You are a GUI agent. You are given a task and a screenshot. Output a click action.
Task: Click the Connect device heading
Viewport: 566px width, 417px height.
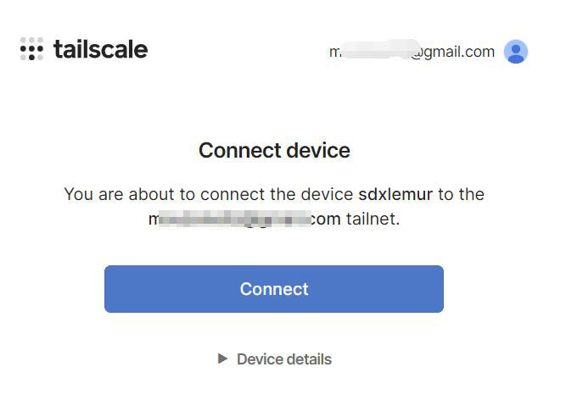(x=274, y=150)
